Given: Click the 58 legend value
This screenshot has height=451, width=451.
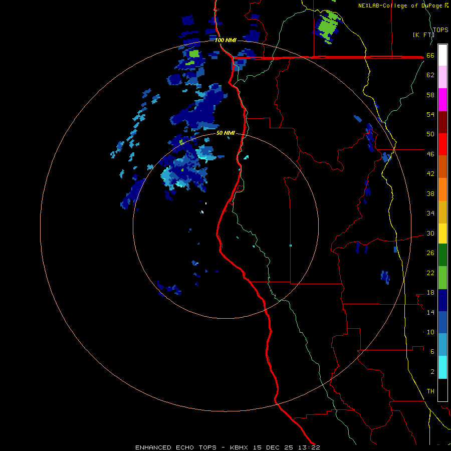Looking at the screenshot, I should coord(430,95).
